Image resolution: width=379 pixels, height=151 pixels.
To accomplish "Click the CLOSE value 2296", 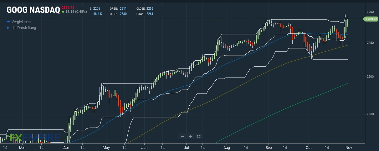I will 150,9.
